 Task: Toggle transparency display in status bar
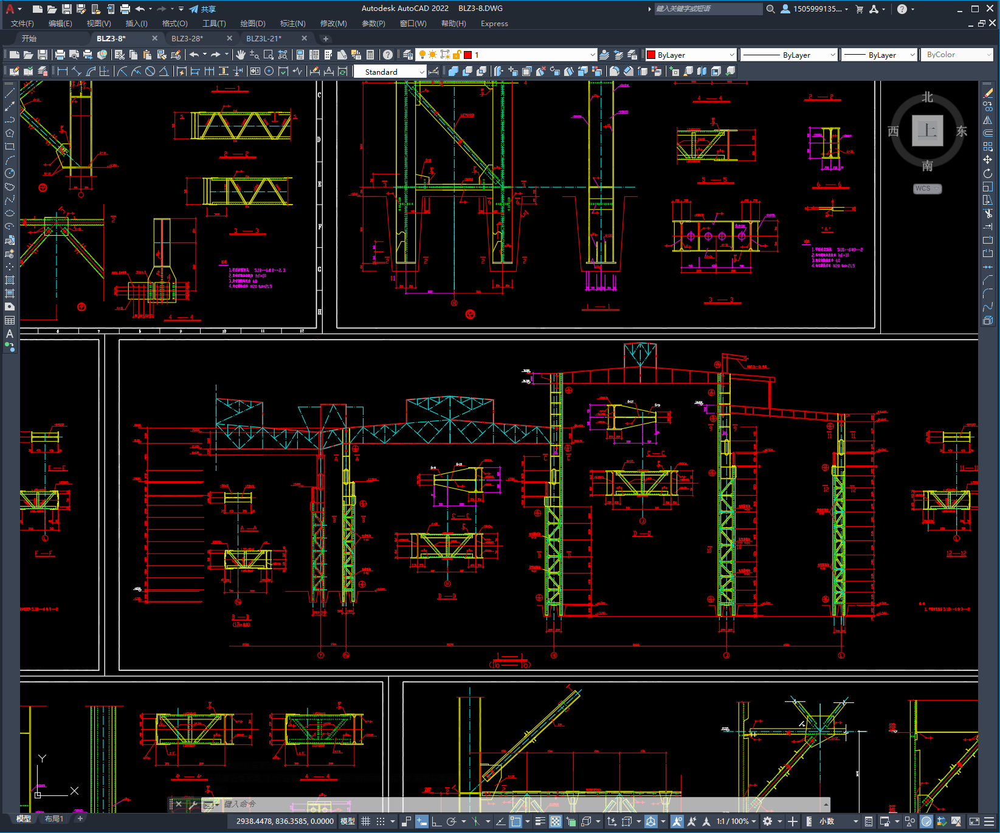tap(556, 821)
